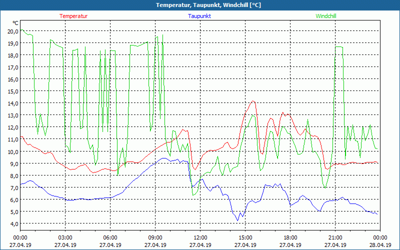Click the red Temperatur legend label
400x250 pixels.
point(73,16)
